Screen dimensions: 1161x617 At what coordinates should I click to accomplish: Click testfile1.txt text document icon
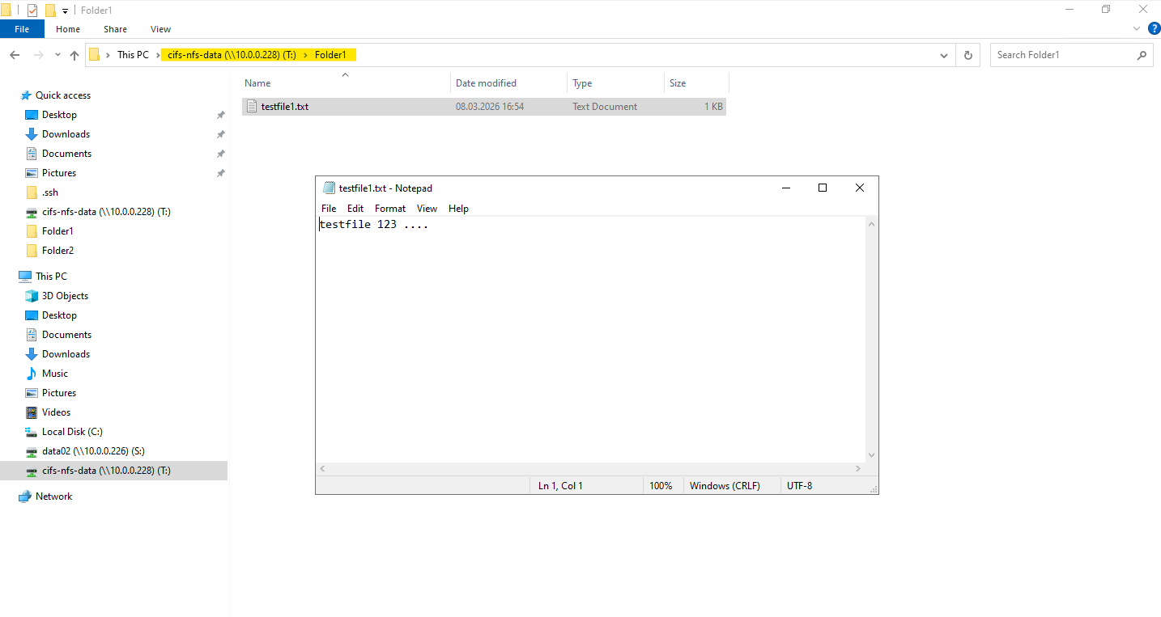tap(252, 107)
